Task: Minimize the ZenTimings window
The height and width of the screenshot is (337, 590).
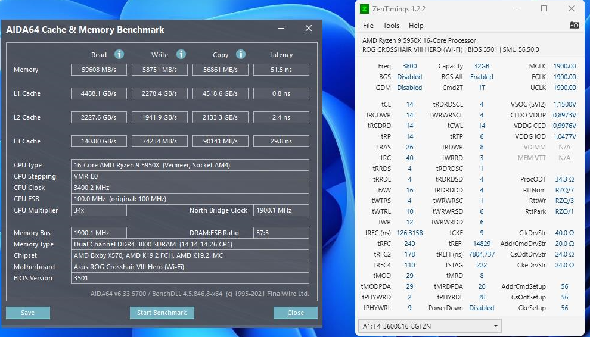Action: pos(516,9)
